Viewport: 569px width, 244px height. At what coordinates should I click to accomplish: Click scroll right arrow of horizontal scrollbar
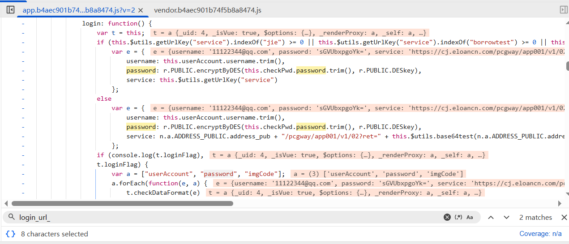coord(560,203)
